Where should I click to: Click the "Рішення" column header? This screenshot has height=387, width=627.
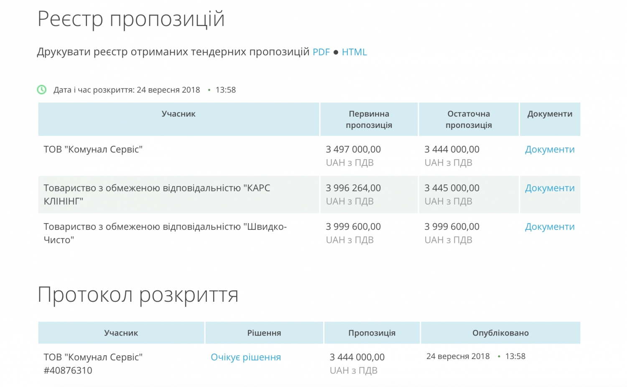264,333
